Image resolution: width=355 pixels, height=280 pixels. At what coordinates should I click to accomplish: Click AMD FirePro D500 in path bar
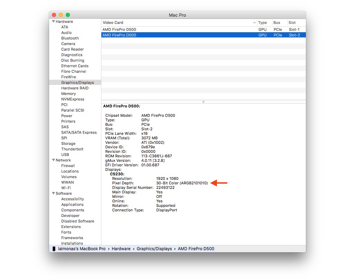click(x=196, y=249)
